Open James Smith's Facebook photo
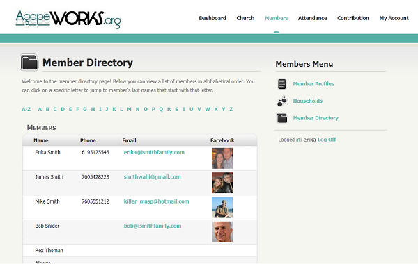Screen dimensions: 418x264 point(222,183)
